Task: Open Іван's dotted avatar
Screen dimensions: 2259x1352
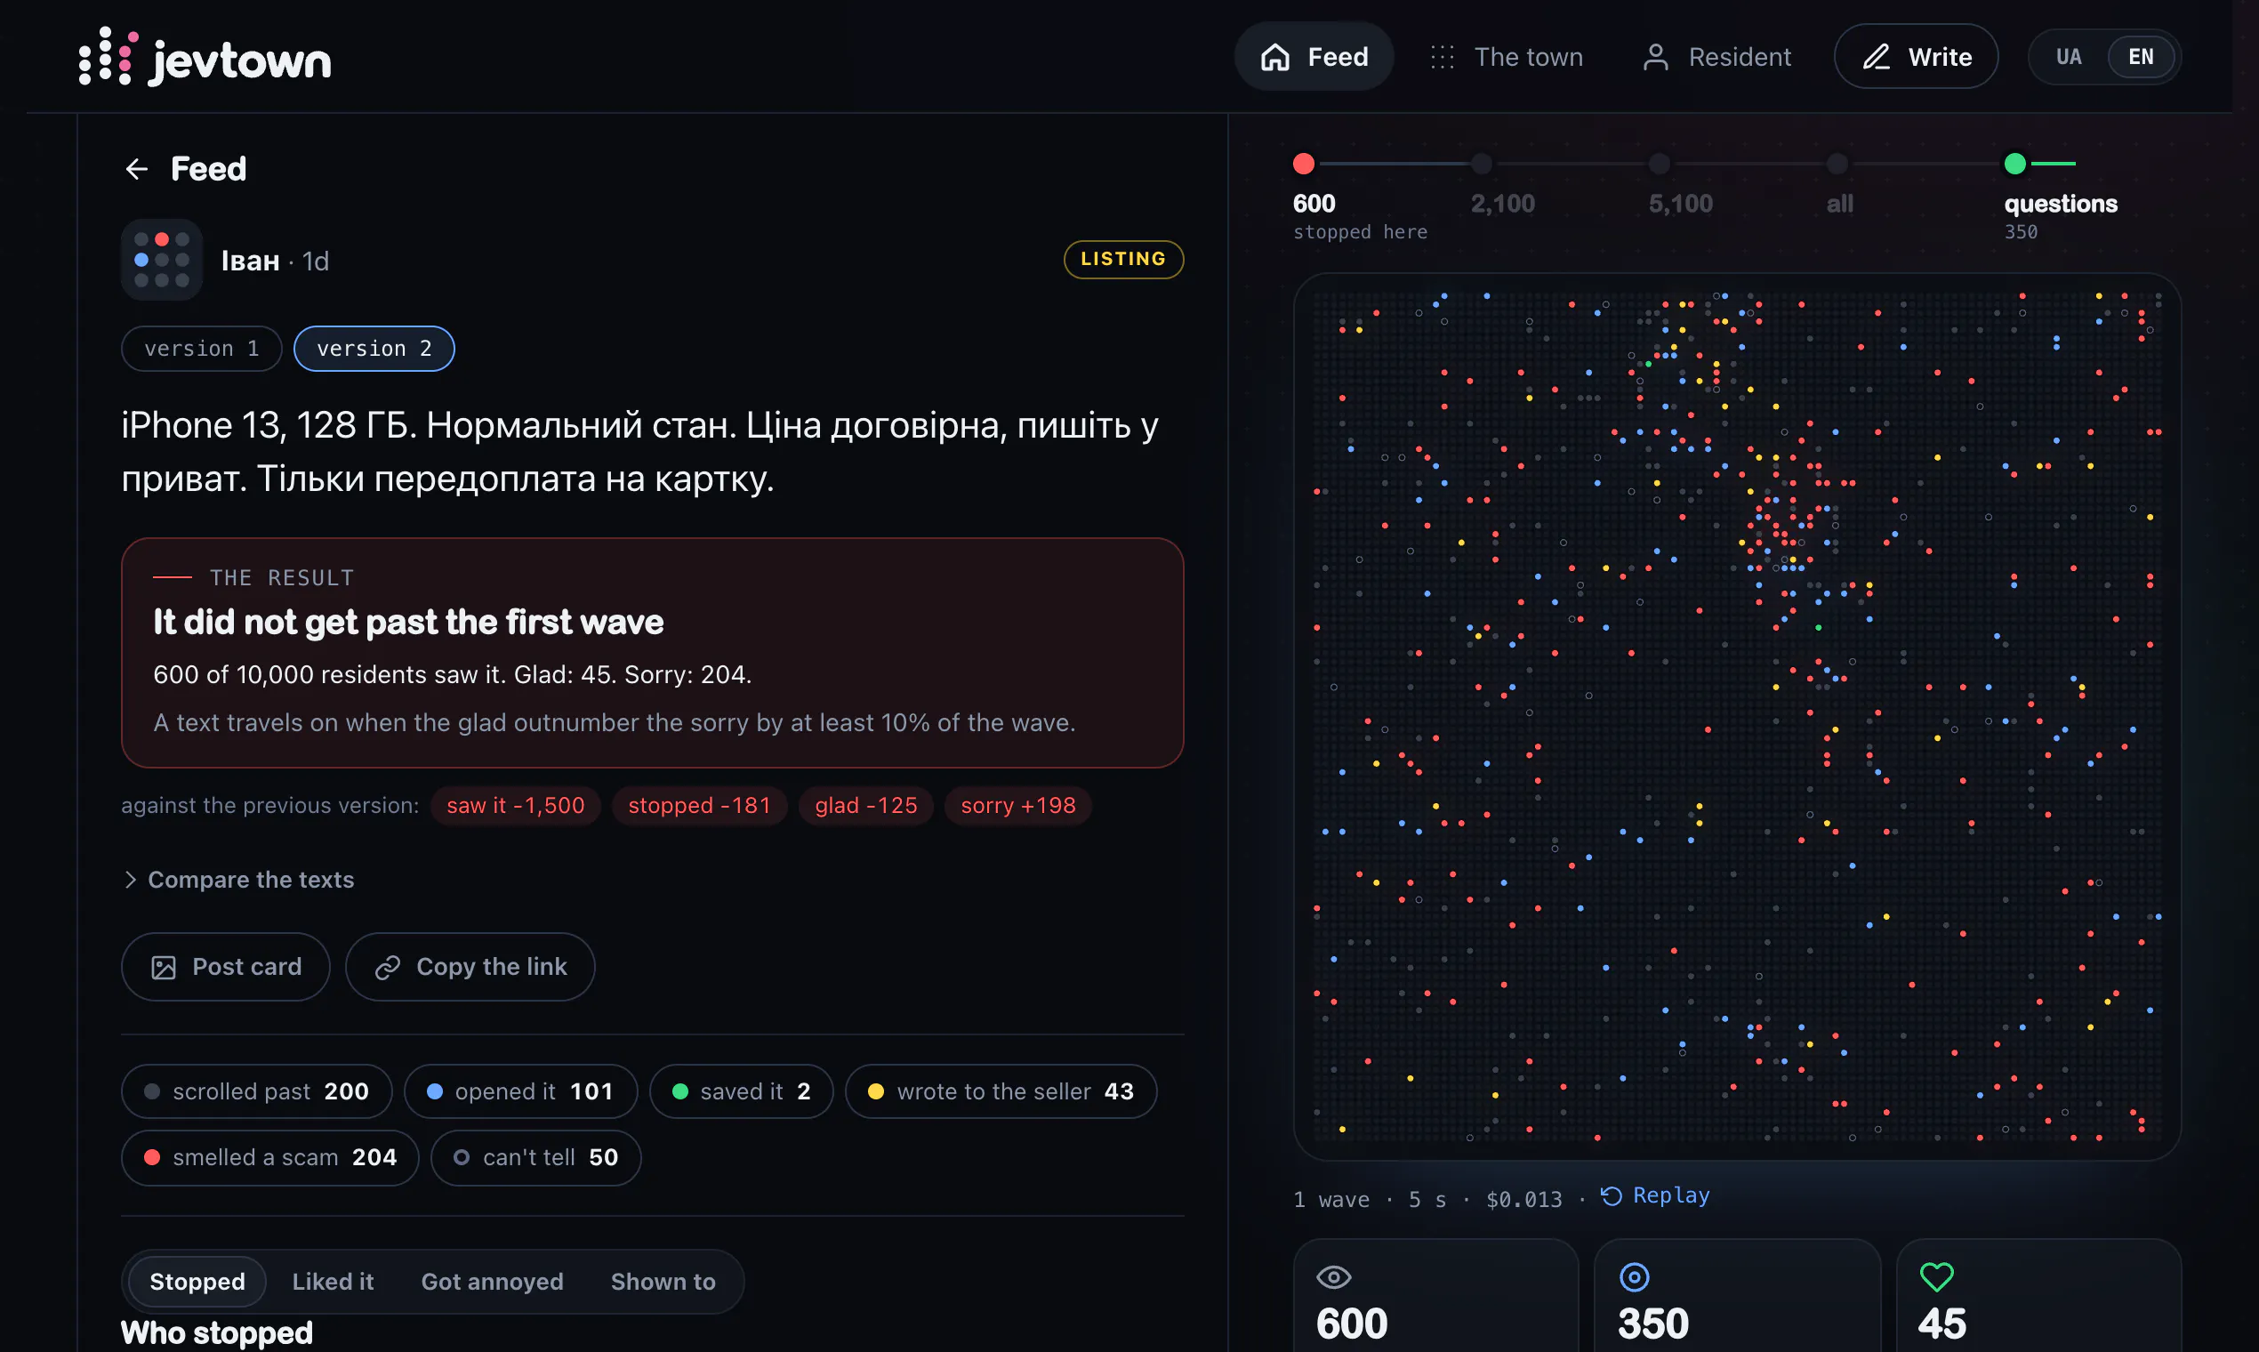Action: [x=161, y=260]
